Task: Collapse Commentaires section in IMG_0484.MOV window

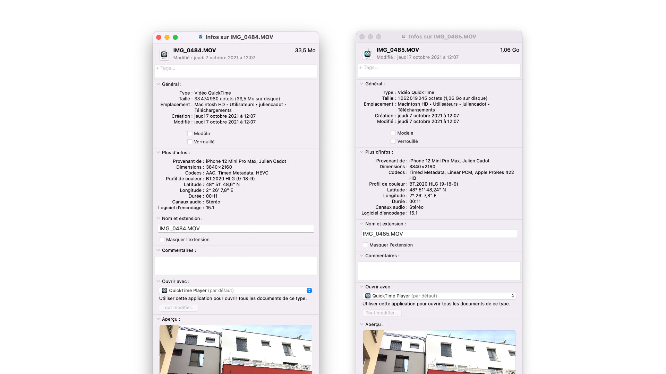Action: (158, 250)
